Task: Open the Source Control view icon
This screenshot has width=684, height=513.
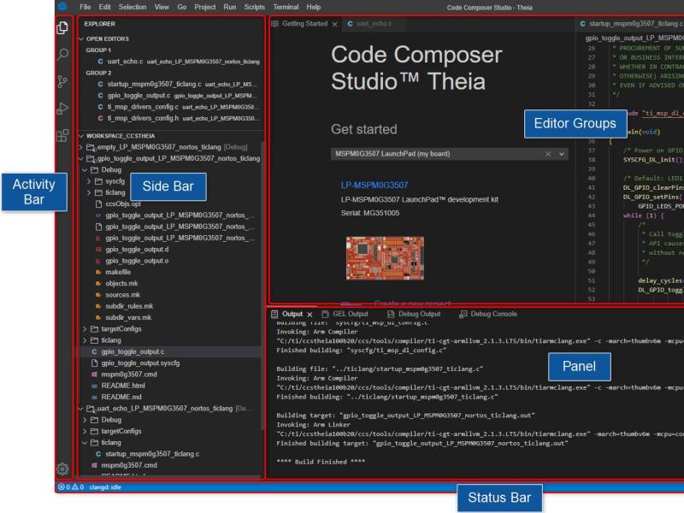Action: click(62, 81)
